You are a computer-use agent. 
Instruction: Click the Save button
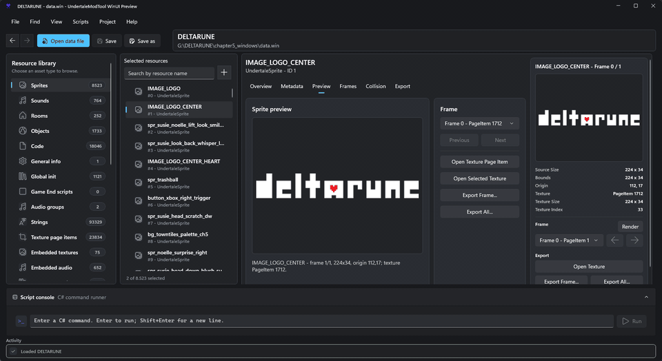pos(108,41)
